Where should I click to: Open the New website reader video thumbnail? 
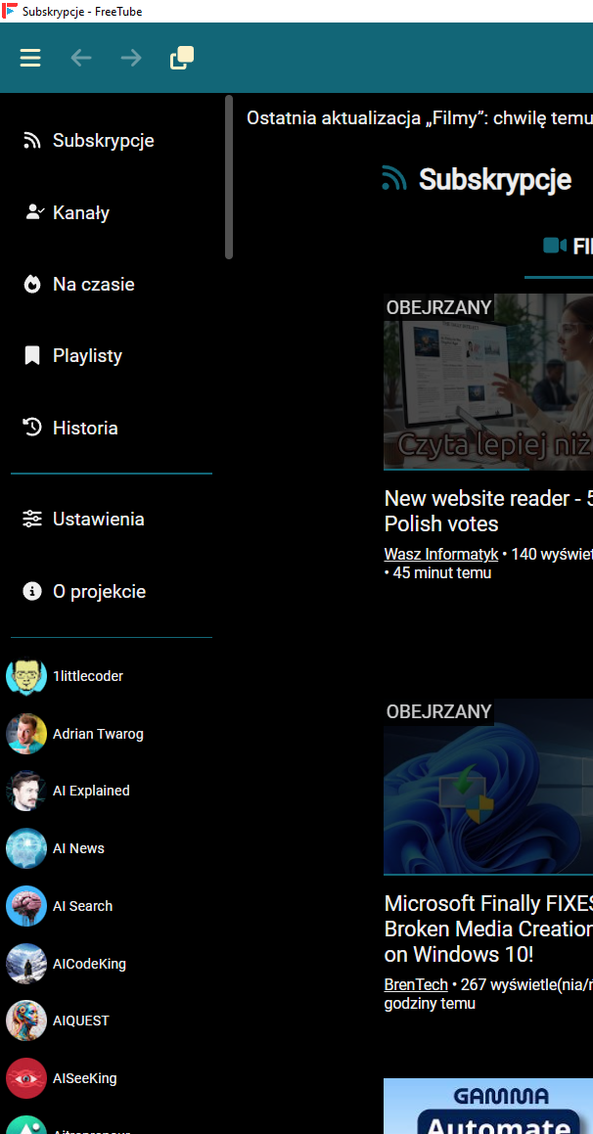point(488,382)
